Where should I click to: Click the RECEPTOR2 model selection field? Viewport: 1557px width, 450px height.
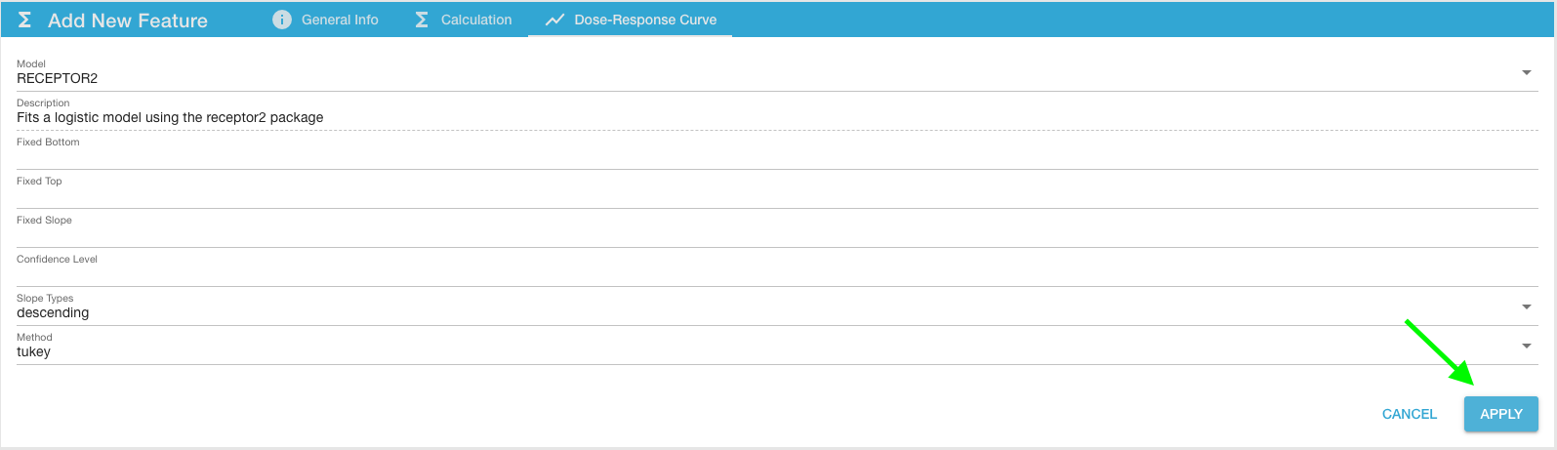(761, 78)
